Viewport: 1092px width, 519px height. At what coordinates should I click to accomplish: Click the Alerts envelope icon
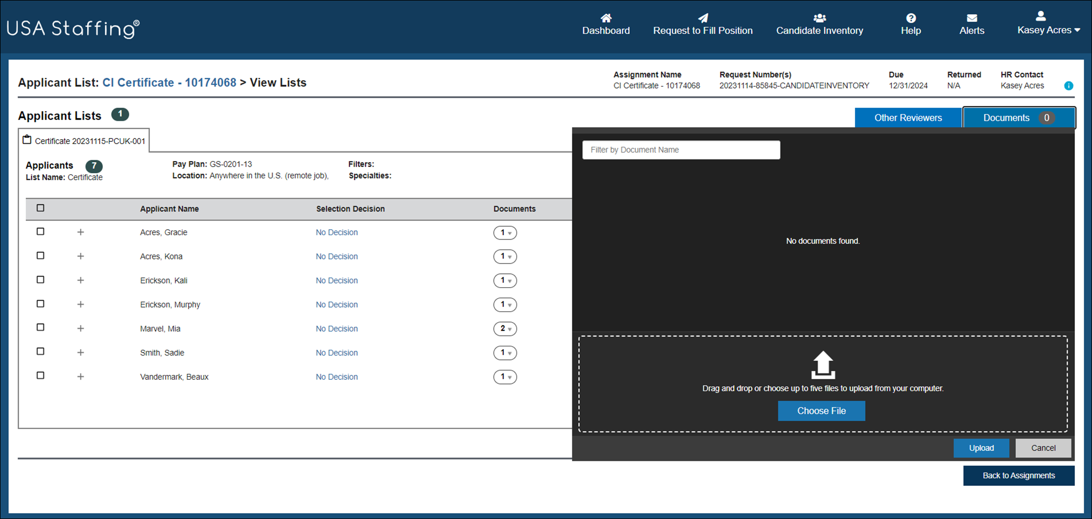pyautogui.click(x=972, y=18)
